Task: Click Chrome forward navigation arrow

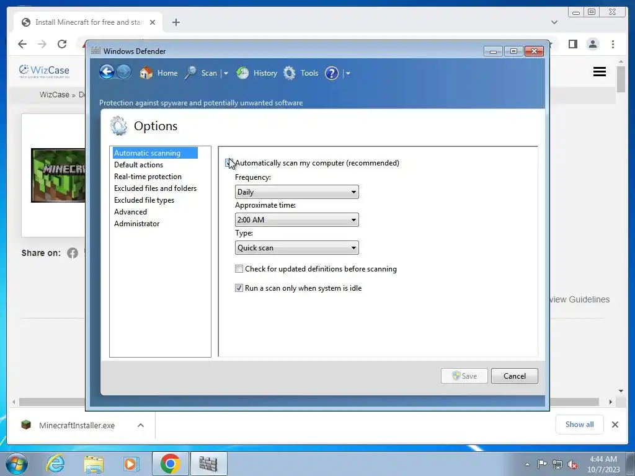Action: coord(42,44)
